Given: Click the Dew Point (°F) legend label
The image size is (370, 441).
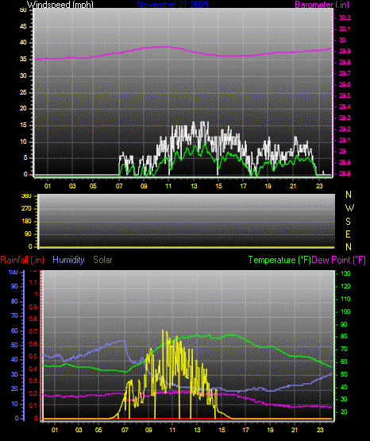Looking at the screenshot, I should [x=339, y=260].
